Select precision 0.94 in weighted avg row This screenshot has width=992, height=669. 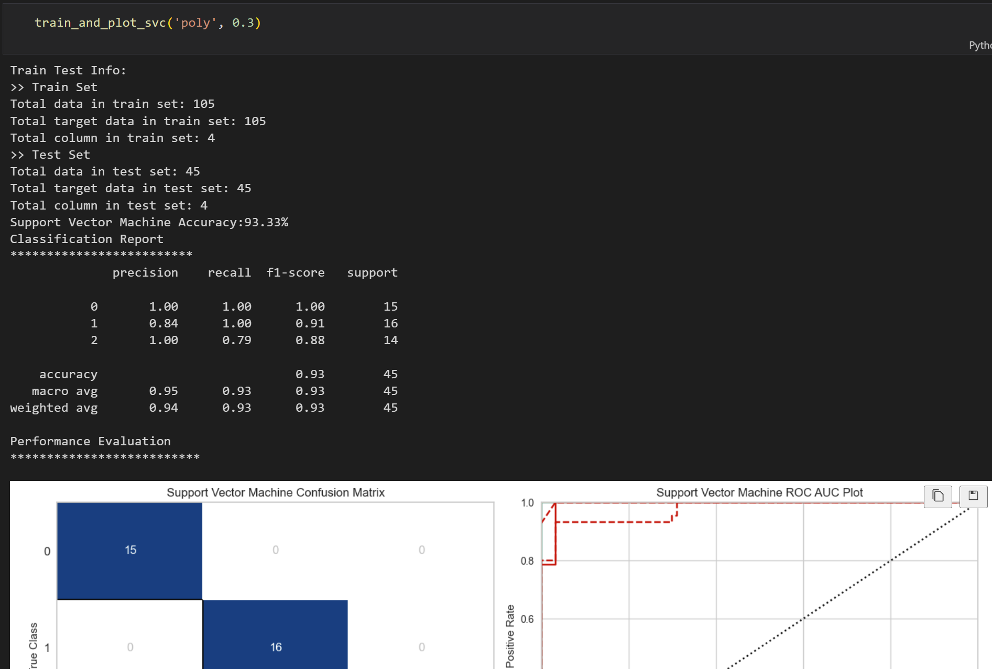click(163, 408)
